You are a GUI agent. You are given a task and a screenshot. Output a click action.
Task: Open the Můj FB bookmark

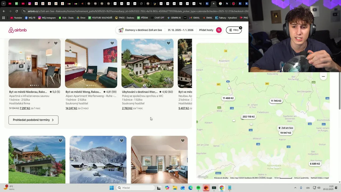tap(30, 18)
